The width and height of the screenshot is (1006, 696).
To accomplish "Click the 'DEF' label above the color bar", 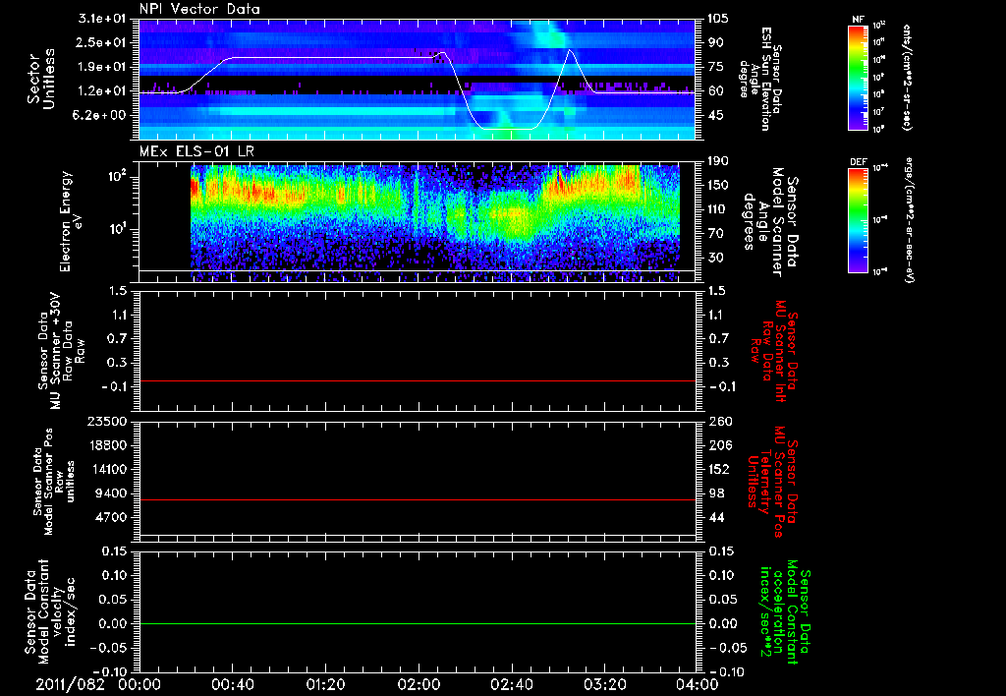I will pos(859,162).
